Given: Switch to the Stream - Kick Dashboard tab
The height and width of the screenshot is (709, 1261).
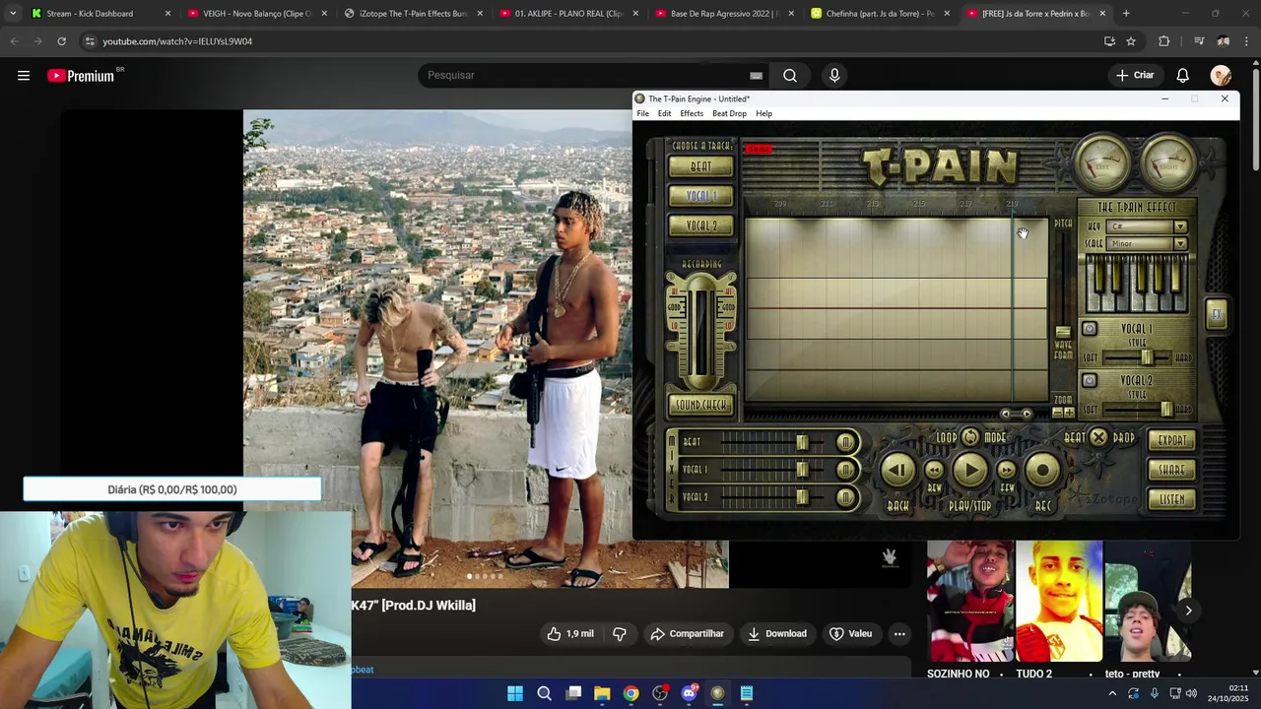Looking at the screenshot, I should [x=100, y=14].
